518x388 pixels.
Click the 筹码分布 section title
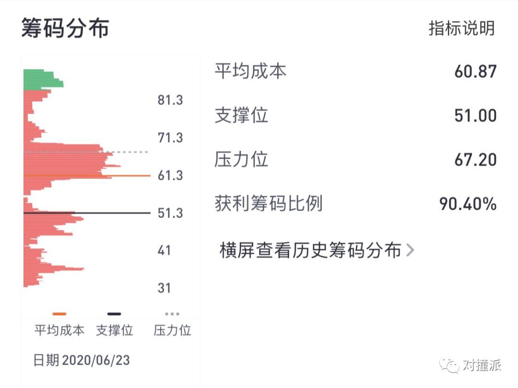[65, 28]
